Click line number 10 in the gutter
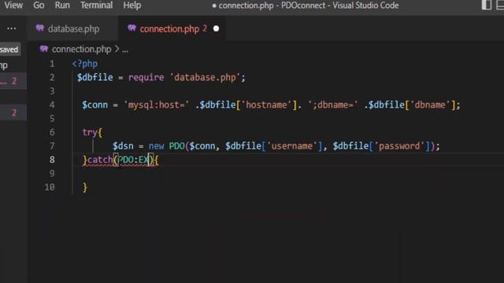Viewport: 504px width, 283px height. 50,187
